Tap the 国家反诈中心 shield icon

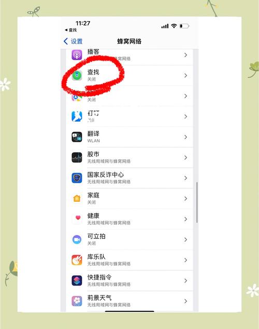(x=77, y=178)
